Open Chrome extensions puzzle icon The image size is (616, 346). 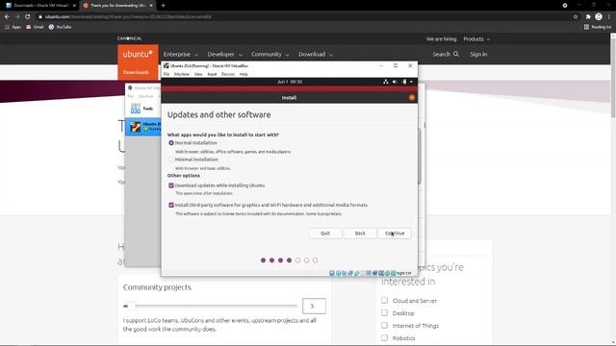tap(588, 16)
